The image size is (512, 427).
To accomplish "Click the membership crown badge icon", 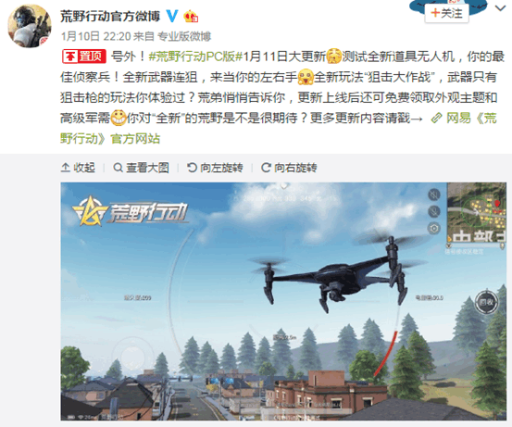I will (x=191, y=17).
